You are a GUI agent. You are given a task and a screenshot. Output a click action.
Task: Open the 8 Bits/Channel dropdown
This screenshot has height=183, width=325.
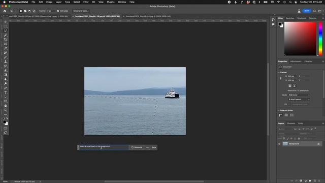point(299,100)
